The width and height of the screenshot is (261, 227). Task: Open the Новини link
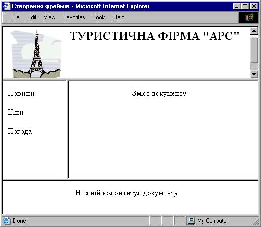[21, 93]
